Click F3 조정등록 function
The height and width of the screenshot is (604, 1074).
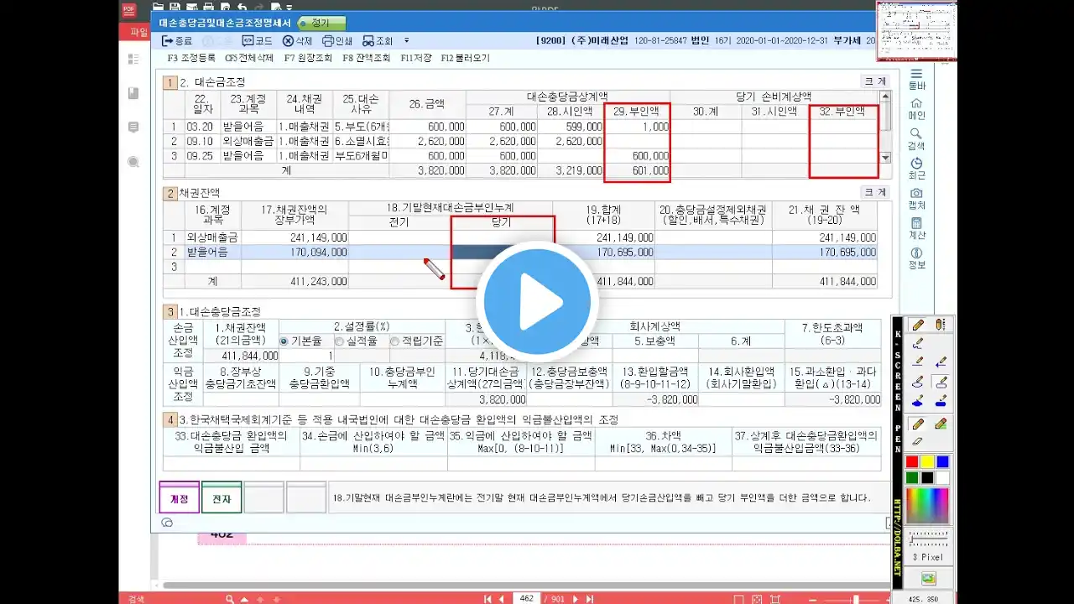coord(191,58)
